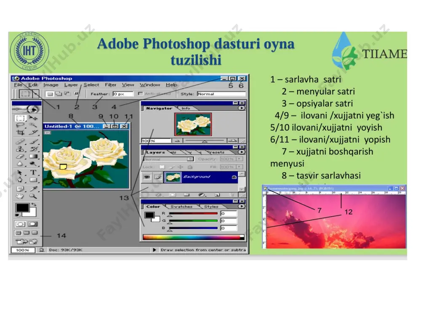
Task: Open the File menu
Action: [18, 85]
